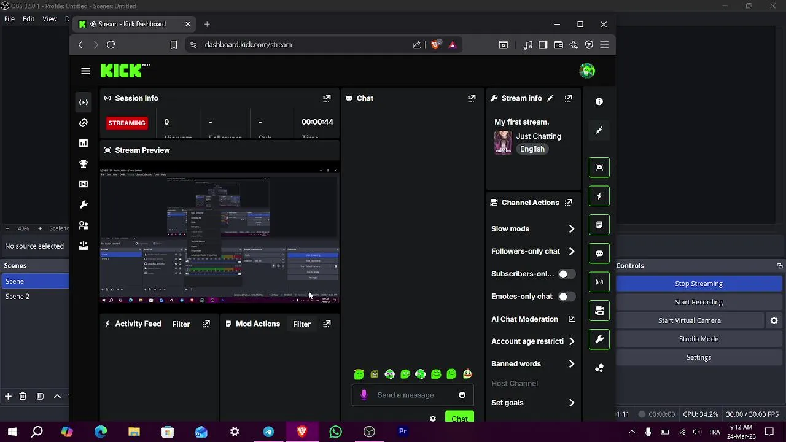Open the OBS Edit menu

[29, 19]
